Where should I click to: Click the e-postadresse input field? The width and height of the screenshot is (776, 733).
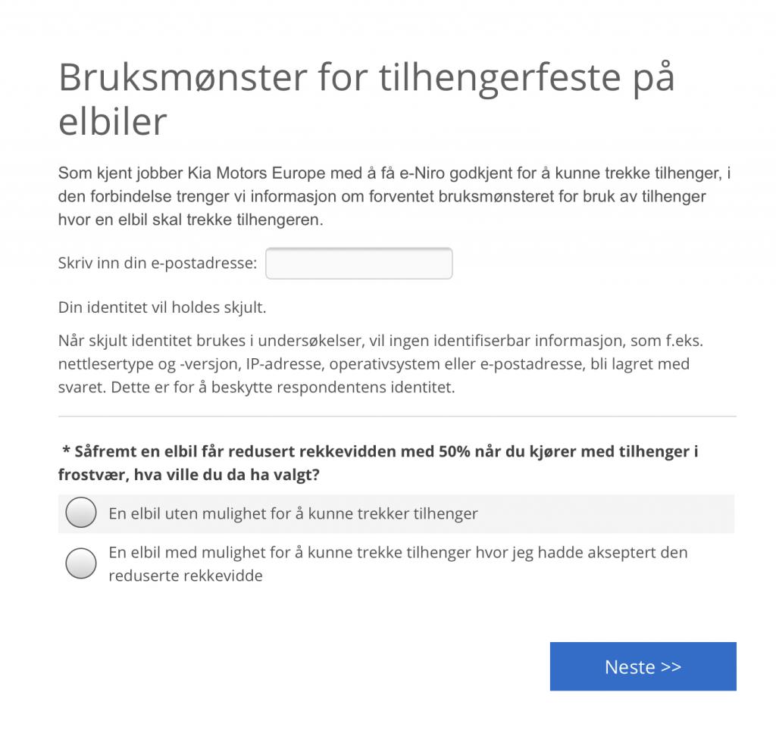coord(358,263)
